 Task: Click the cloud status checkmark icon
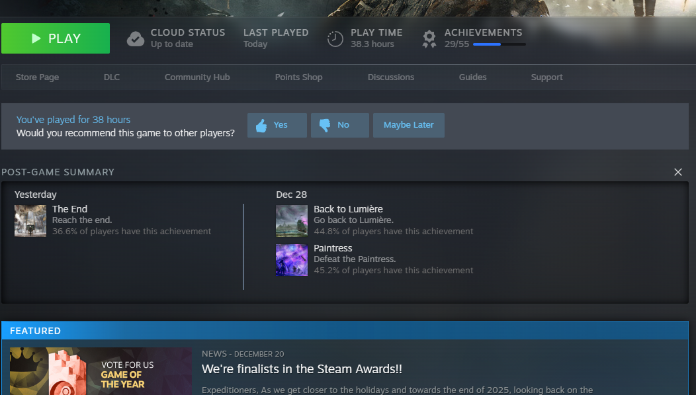pos(136,39)
